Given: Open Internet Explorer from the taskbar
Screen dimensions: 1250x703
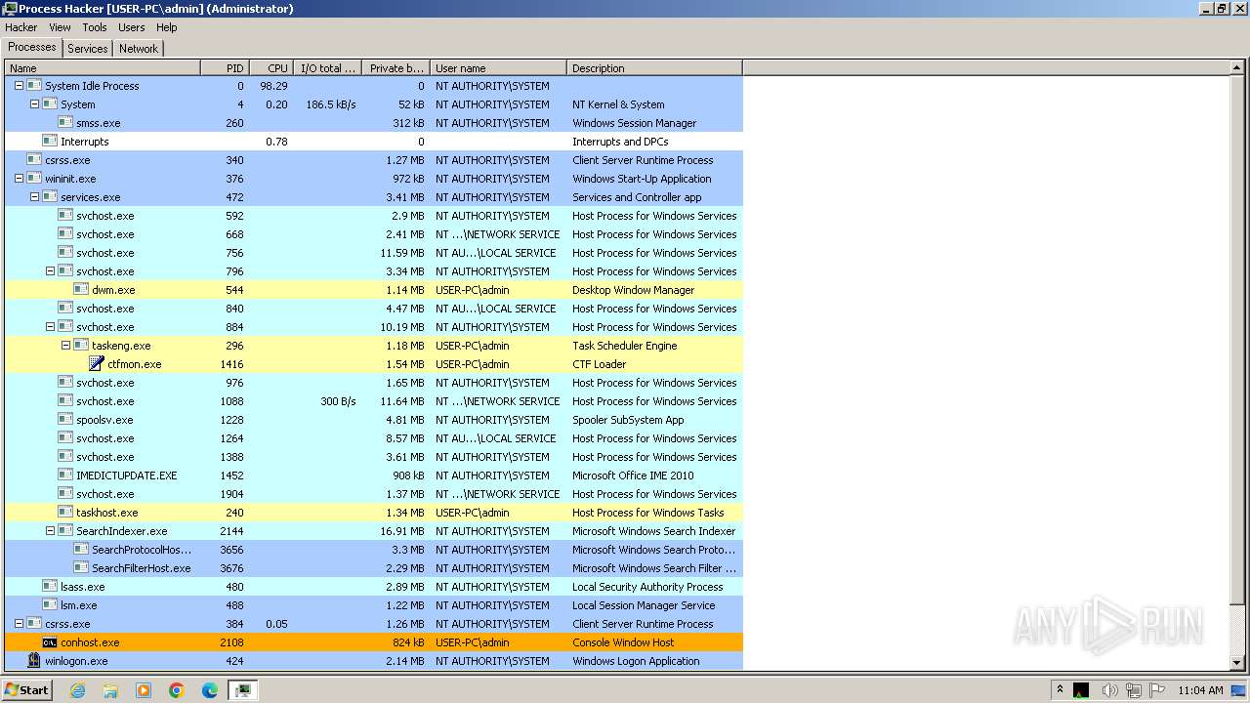Looking at the screenshot, I should coord(77,690).
